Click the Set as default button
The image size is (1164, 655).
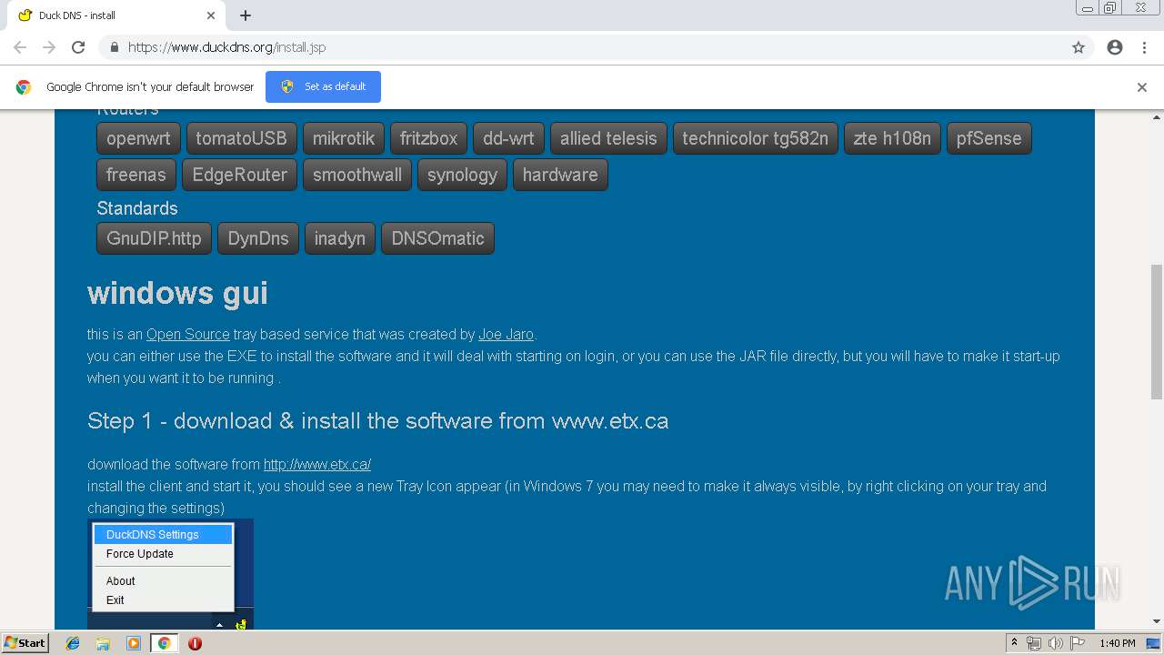pos(323,86)
